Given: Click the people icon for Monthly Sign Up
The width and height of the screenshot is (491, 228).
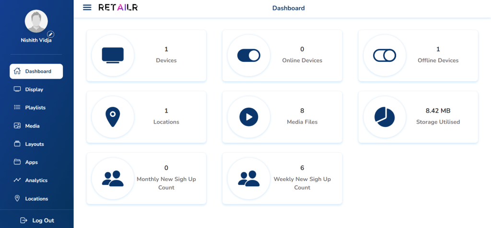Looking at the screenshot, I should [113, 178].
